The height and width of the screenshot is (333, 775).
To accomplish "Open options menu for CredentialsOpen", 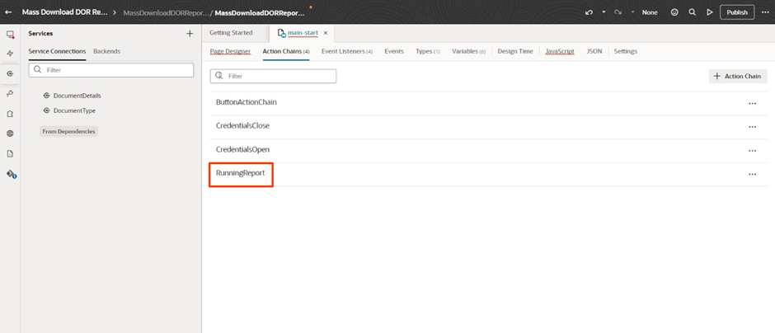I will click(752, 151).
